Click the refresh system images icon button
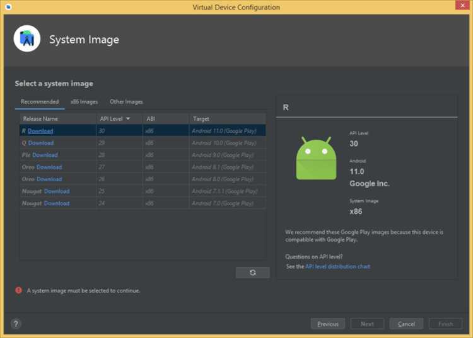Image resolution: width=473 pixels, height=338 pixels. 252,273
